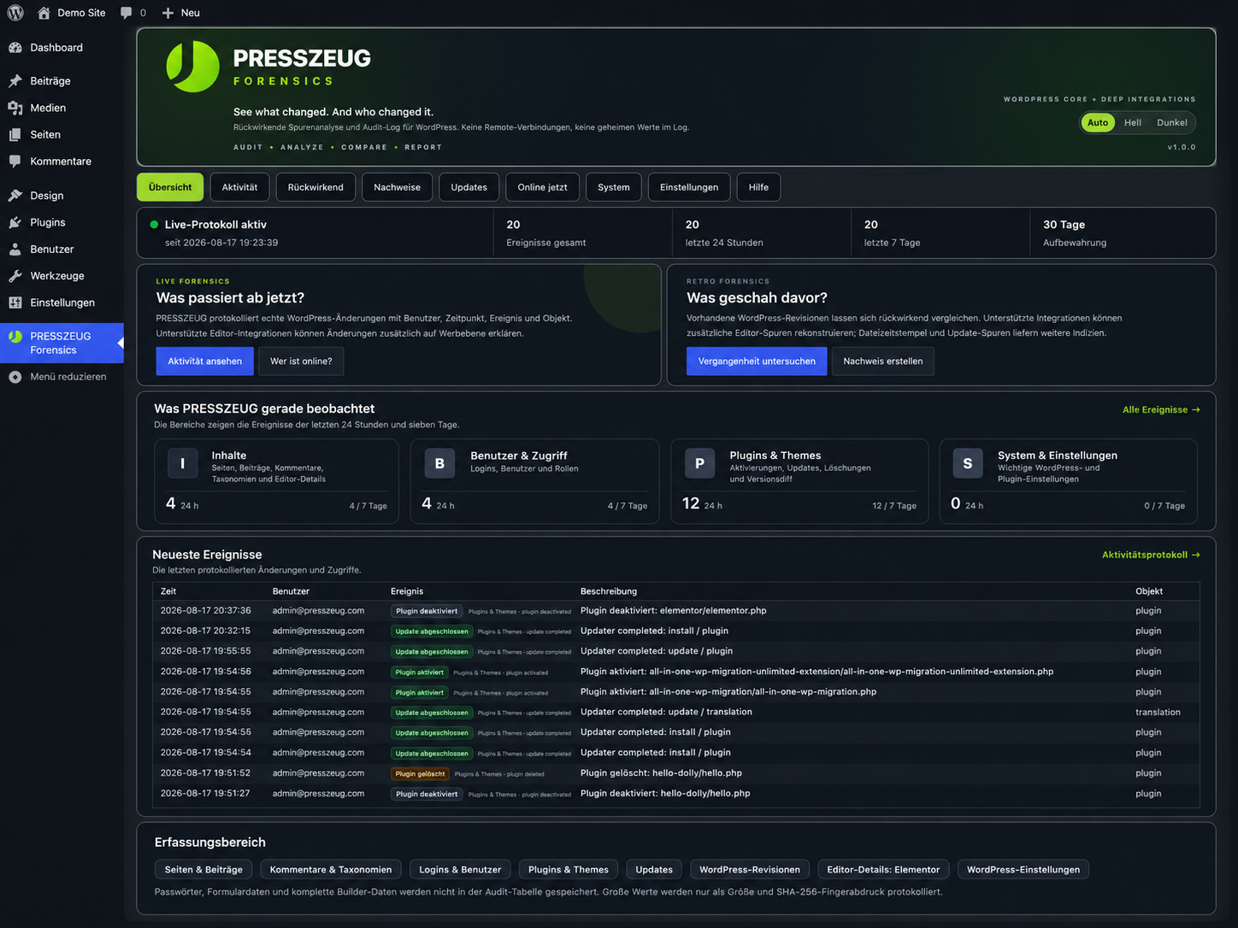Screen dimensions: 1238x928
Task: Switch to the Rückwirkend tab
Action: [x=315, y=187]
